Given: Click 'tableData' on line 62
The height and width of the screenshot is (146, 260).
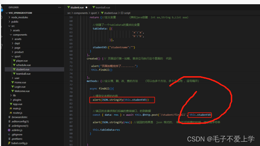Looking at the screenshot, I should 100,29.
